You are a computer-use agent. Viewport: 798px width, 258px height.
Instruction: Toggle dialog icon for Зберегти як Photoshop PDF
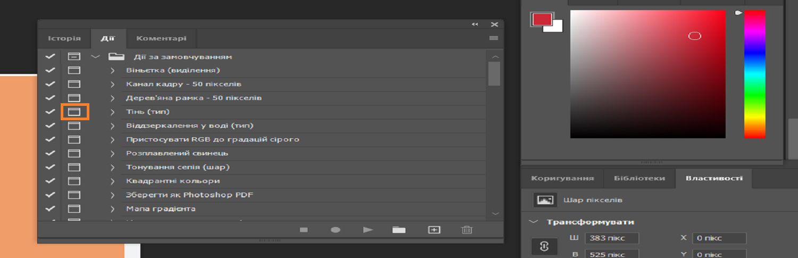[x=74, y=195]
